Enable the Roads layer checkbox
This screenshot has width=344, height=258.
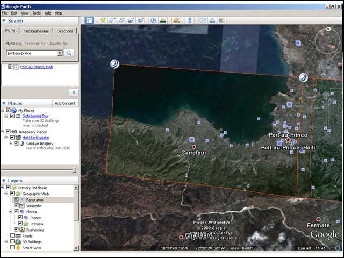coord(12,235)
